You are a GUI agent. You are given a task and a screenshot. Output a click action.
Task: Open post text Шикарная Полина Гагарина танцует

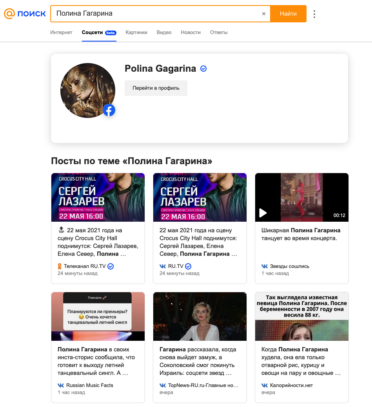tap(301, 234)
